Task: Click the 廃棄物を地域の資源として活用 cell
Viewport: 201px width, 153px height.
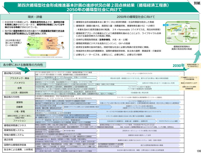Action: [x=139, y=135]
